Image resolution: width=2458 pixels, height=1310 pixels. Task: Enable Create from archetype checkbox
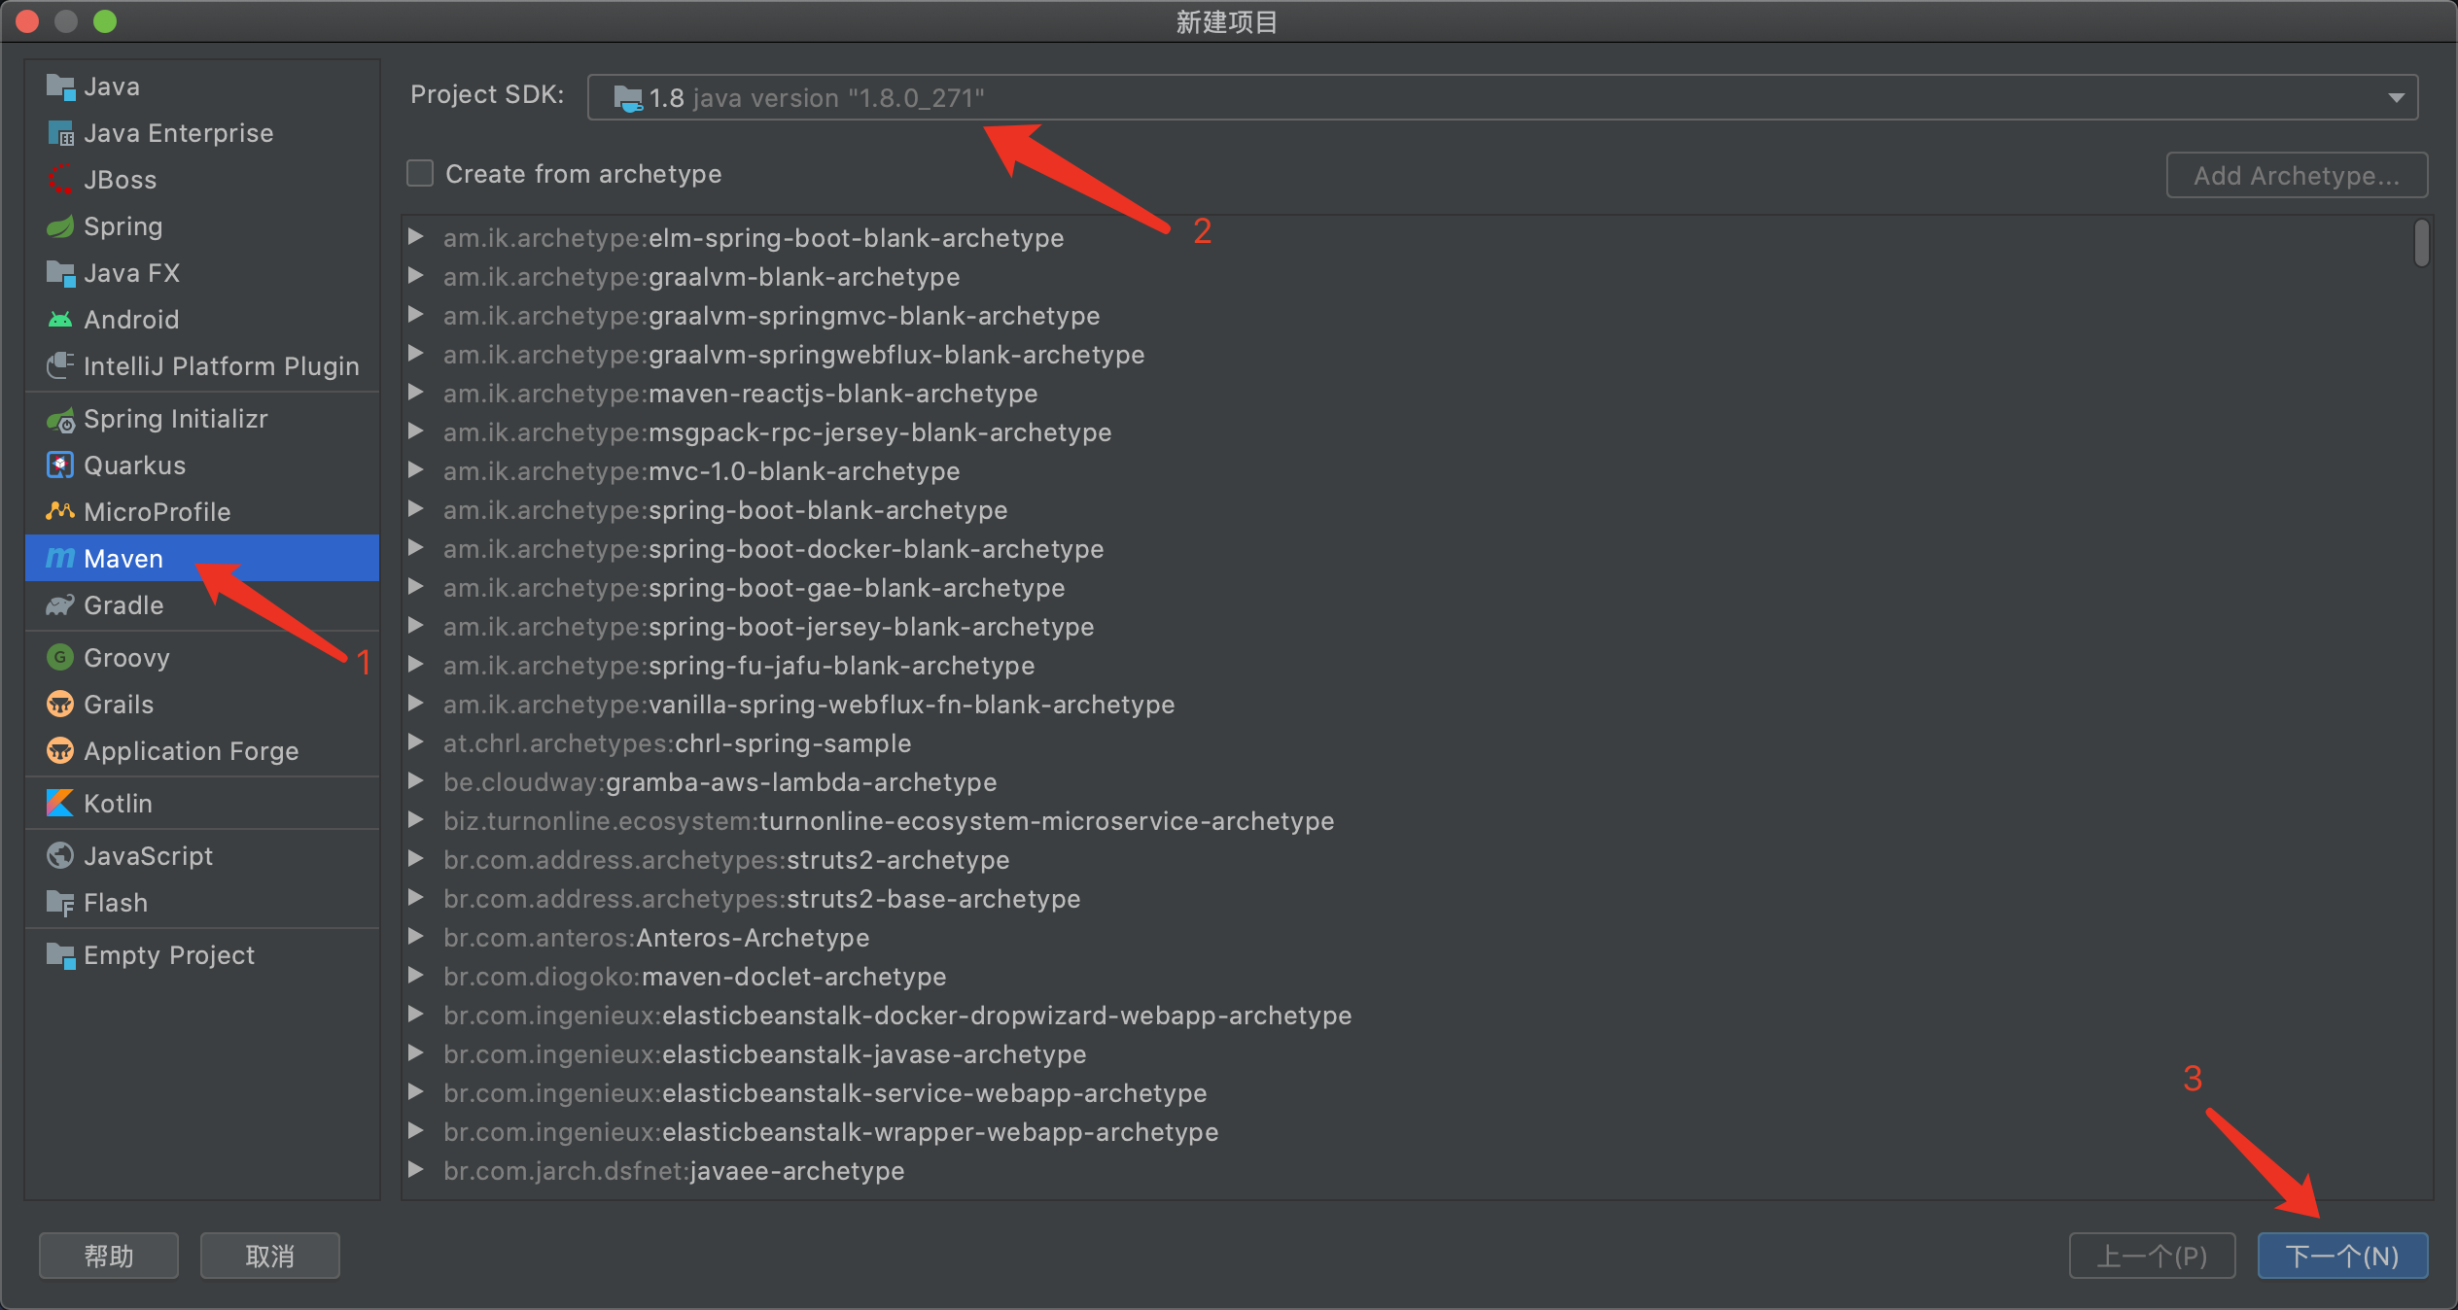point(420,174)
